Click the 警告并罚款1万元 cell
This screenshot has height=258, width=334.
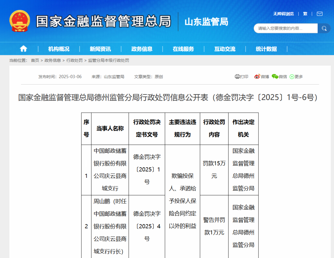pyautogui.click(x=214, y=226)
